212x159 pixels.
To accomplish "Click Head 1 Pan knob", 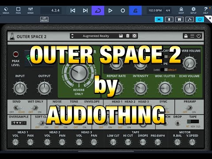I will [30, 142].
